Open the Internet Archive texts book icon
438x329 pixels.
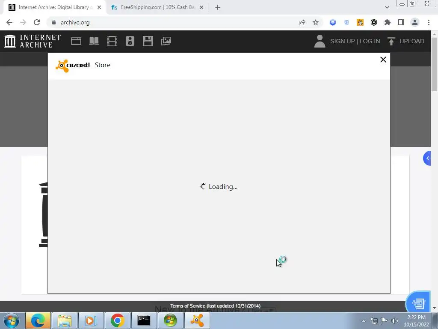(94, 41)
